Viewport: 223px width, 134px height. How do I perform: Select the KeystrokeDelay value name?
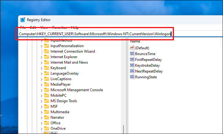147,65
